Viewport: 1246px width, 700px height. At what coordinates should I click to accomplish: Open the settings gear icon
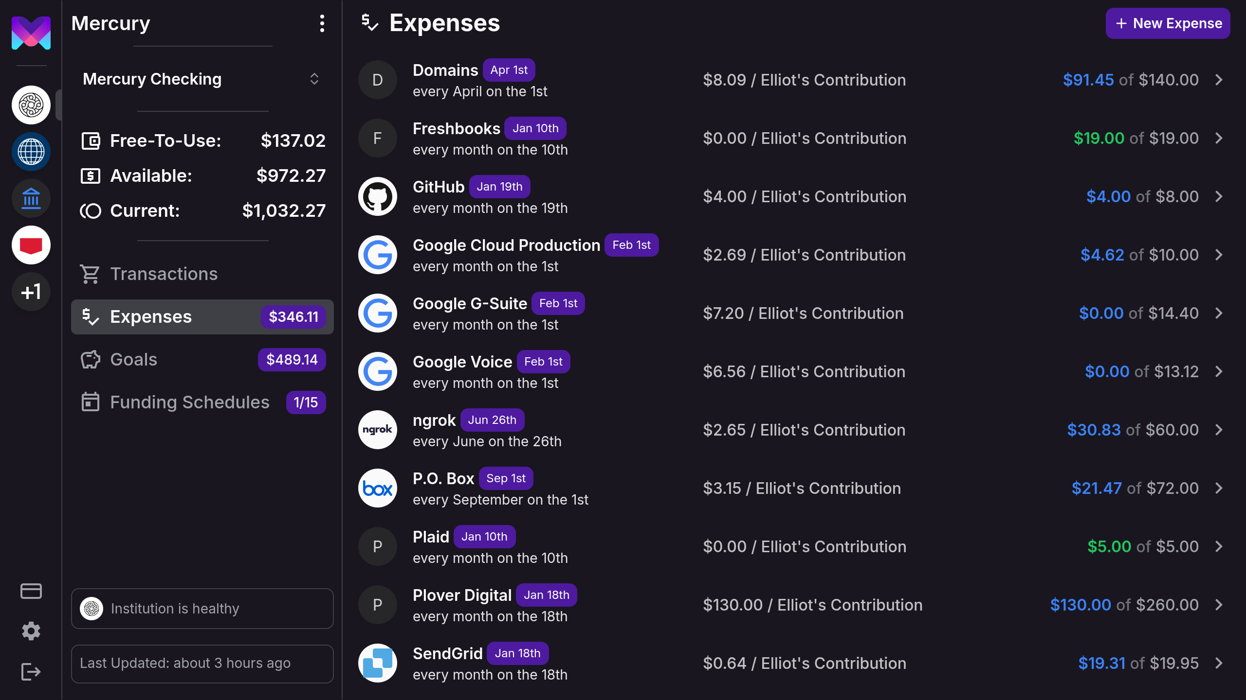point(31,631)
